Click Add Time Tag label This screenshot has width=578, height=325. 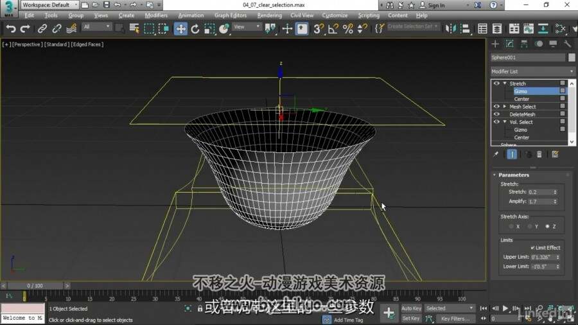348,320
